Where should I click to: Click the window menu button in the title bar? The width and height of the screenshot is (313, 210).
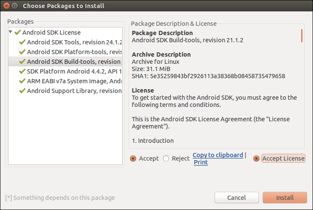tap(14, 5)
